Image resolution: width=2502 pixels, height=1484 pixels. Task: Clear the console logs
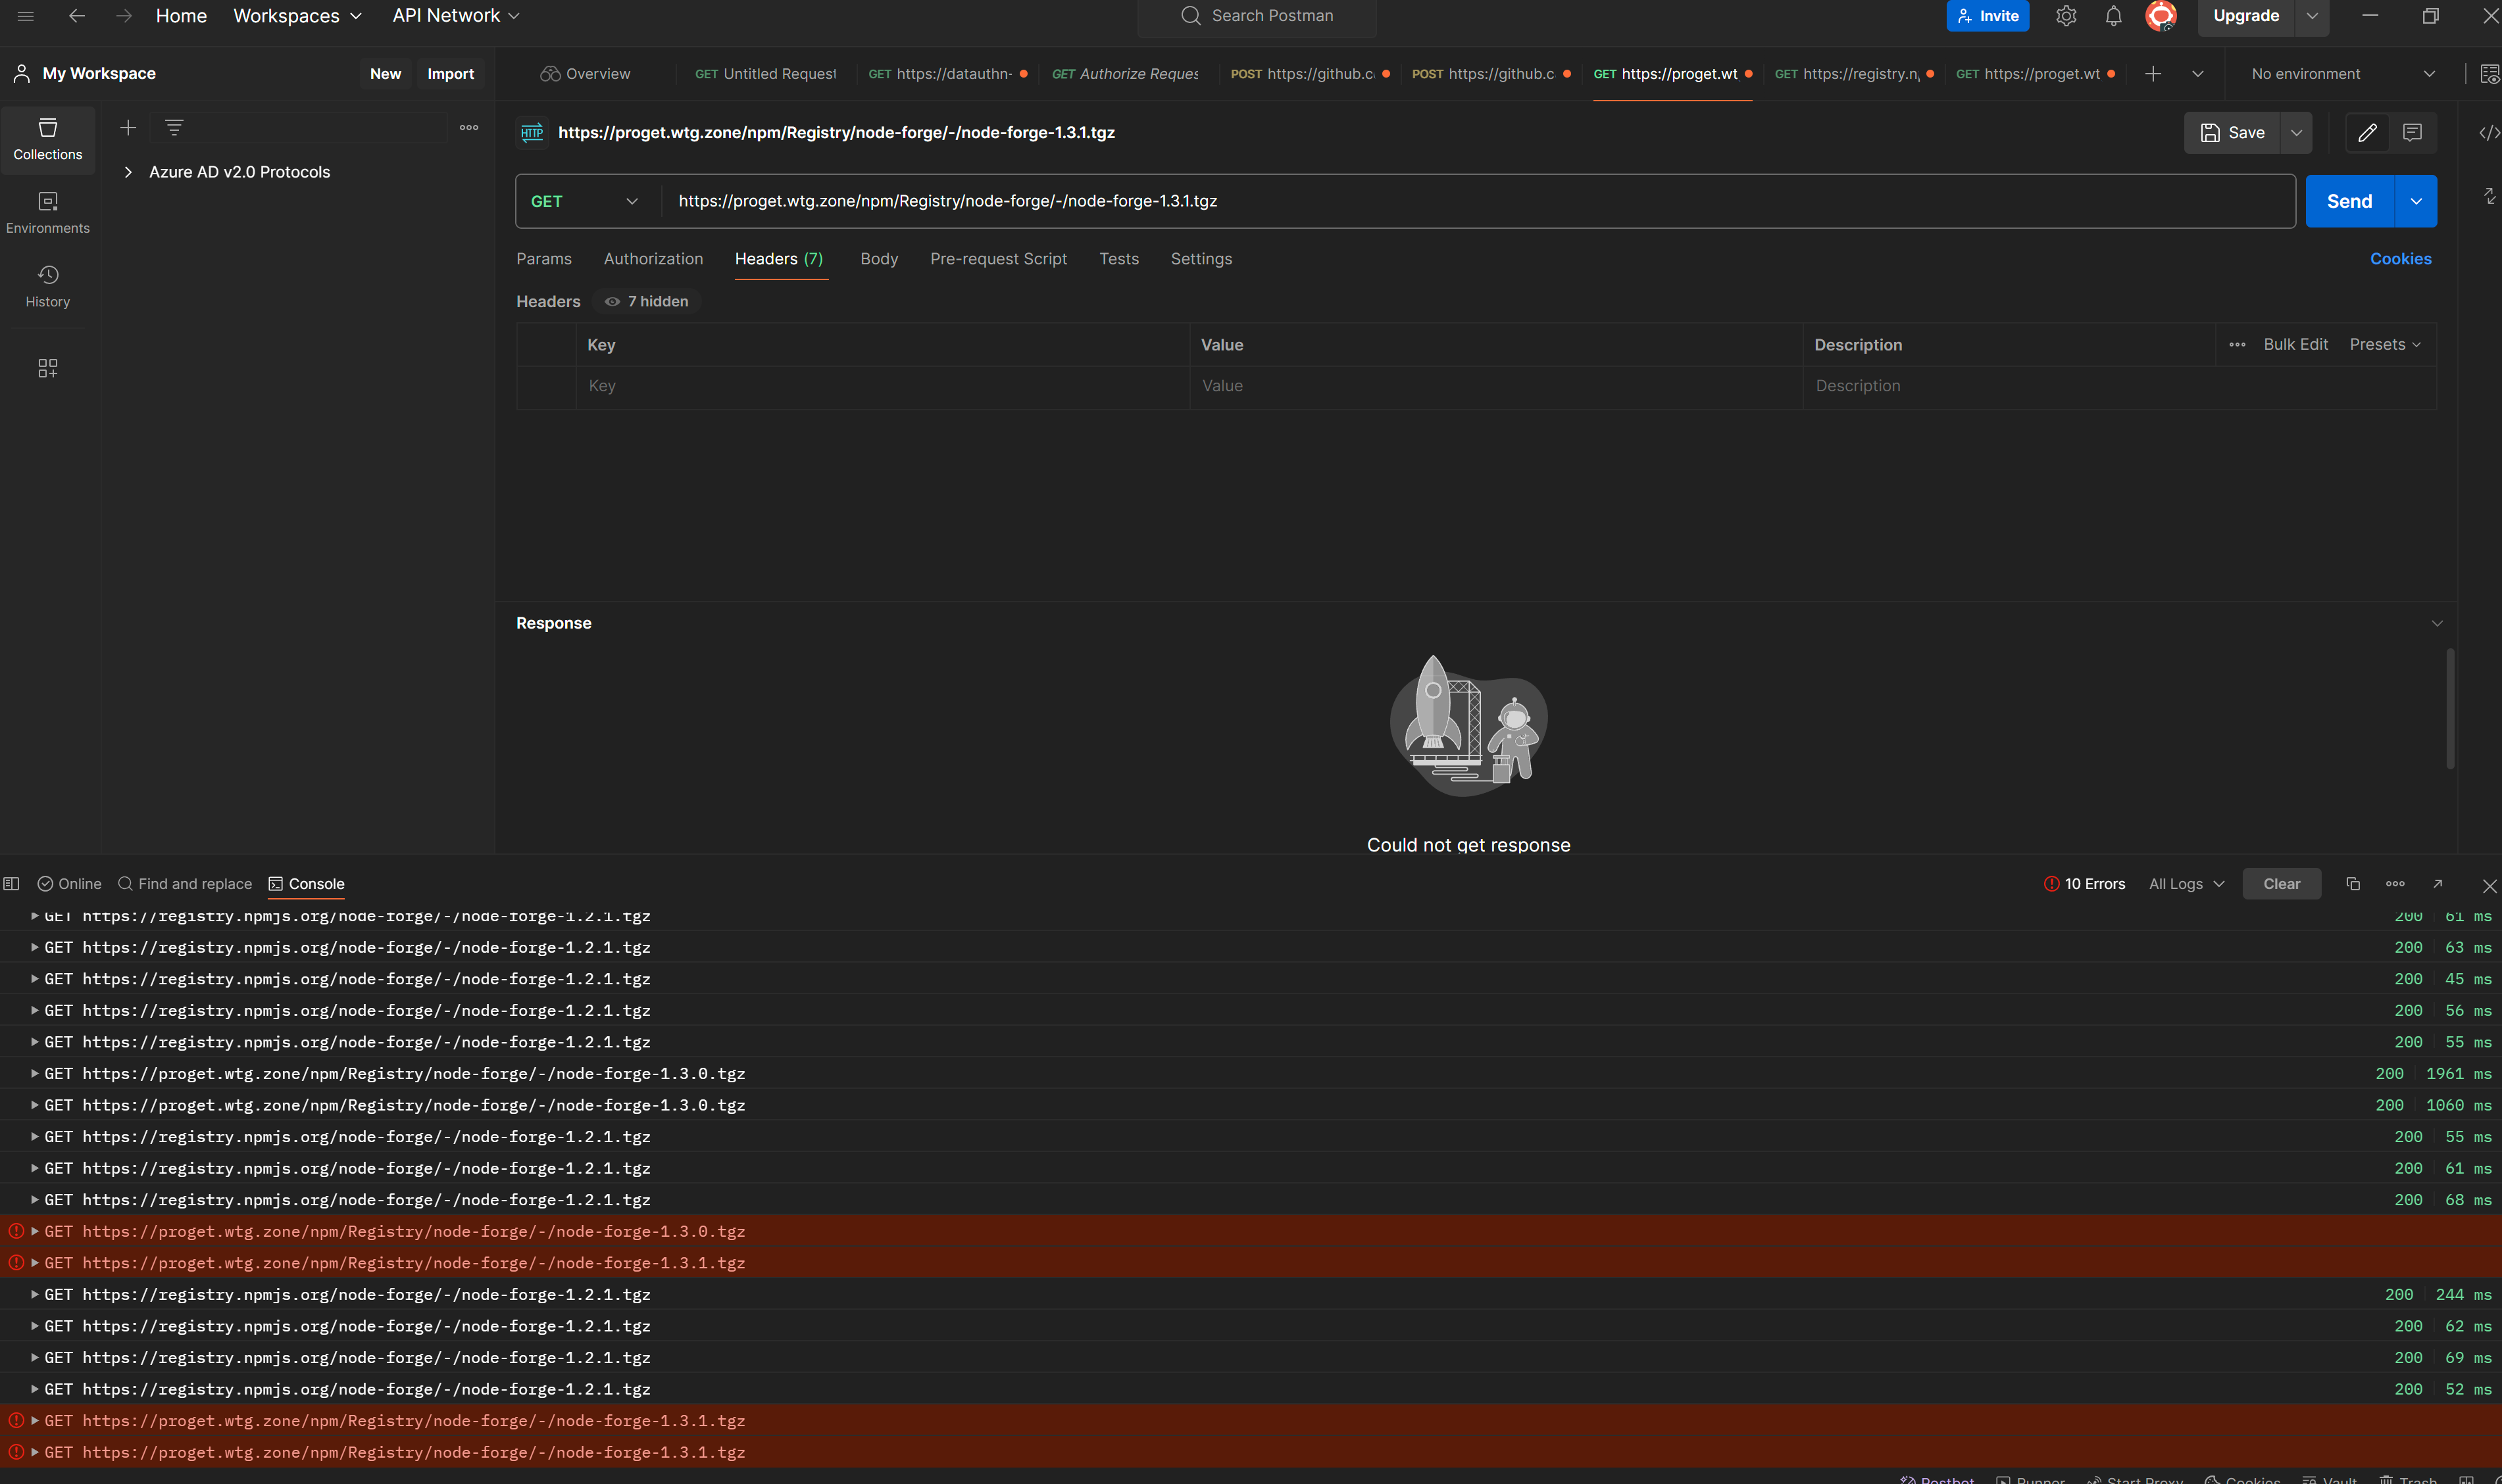[2281, 884]
